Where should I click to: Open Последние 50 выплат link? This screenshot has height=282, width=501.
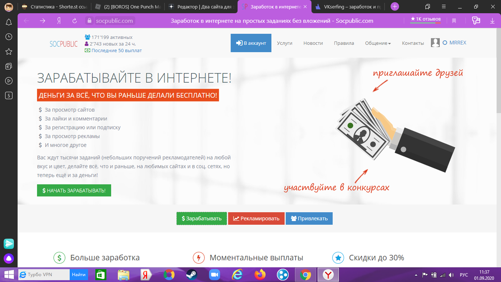(x=116, y=50)
